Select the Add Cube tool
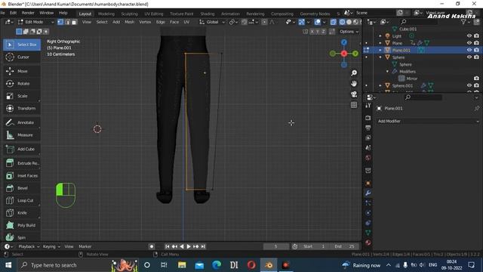483x272 pixels. tap(22, 150)
